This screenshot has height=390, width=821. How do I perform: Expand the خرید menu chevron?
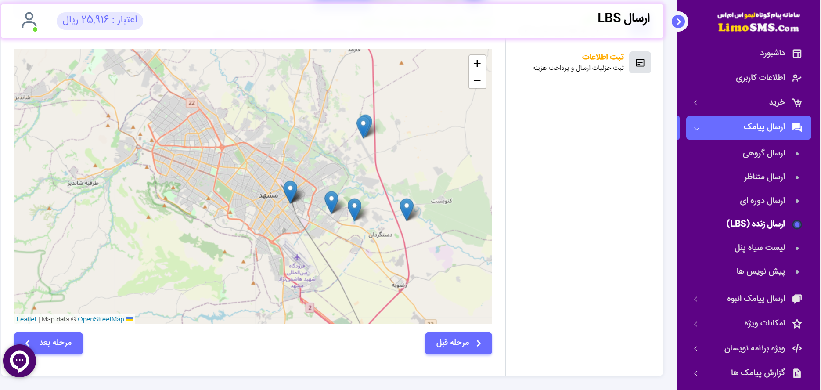coord(696,103)
